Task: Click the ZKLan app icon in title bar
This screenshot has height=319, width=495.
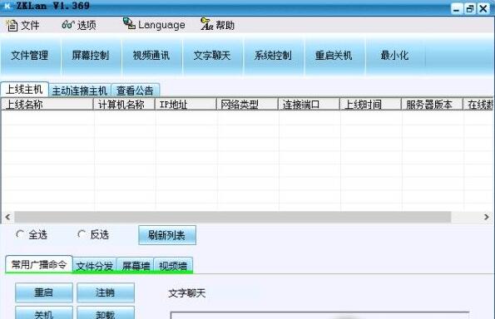Action: 7,6
